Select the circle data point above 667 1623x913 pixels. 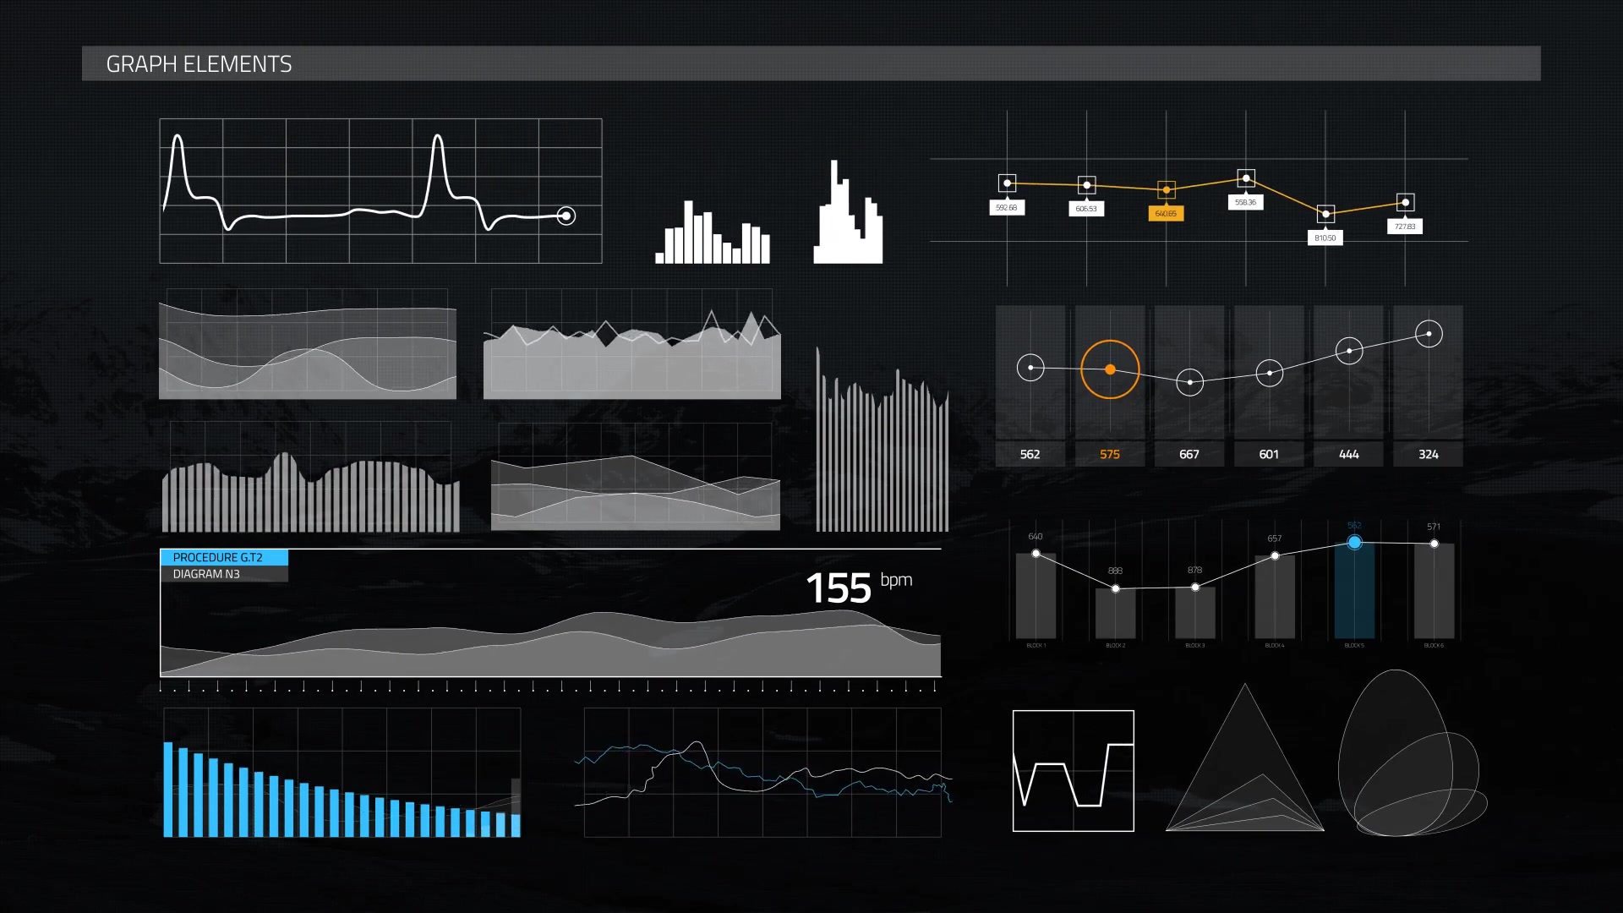tap(1190, 382)
